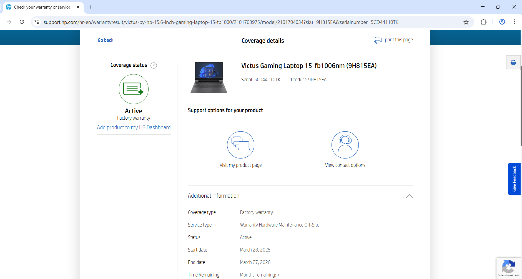Click Support options for your product heading
Image resolution: width=522 pixels, height=279 pixels.
point(225,110)
